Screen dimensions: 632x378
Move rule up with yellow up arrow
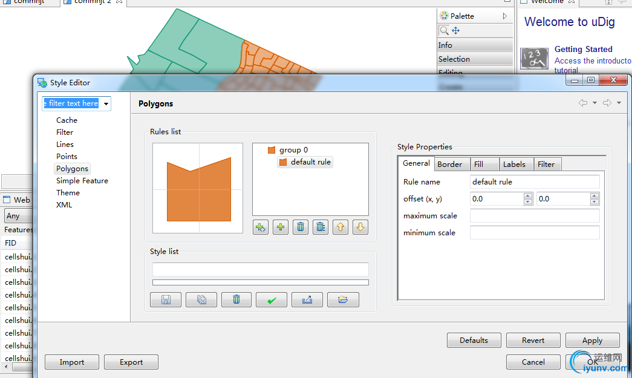click(x=340, y=227)
